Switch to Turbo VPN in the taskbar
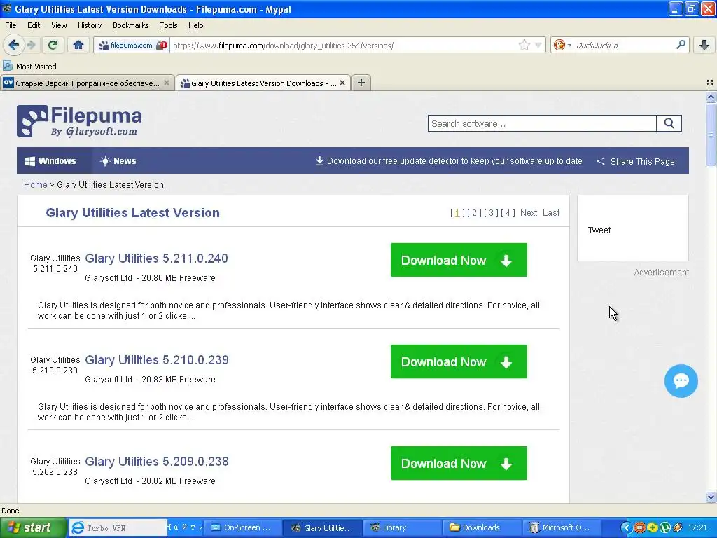The image size is (717, 538). [x=119, y=528]
